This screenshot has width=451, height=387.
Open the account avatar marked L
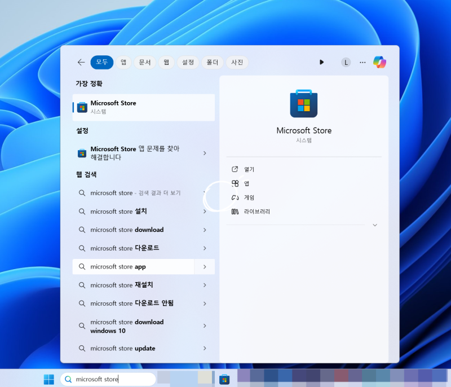tap(346, 62)
